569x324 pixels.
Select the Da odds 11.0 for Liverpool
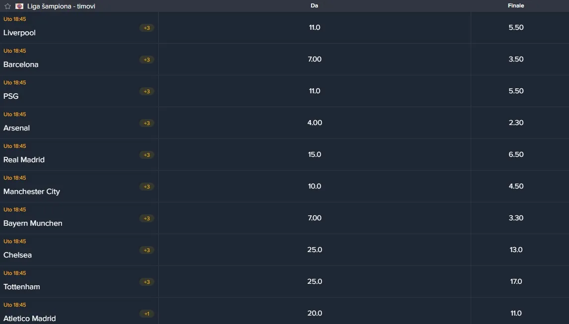[315, 28]
